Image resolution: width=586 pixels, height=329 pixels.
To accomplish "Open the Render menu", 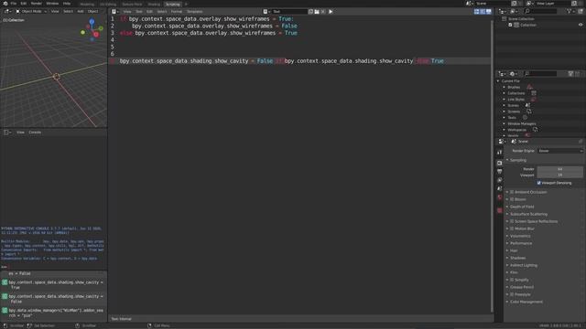I will [x=37, y=4].
